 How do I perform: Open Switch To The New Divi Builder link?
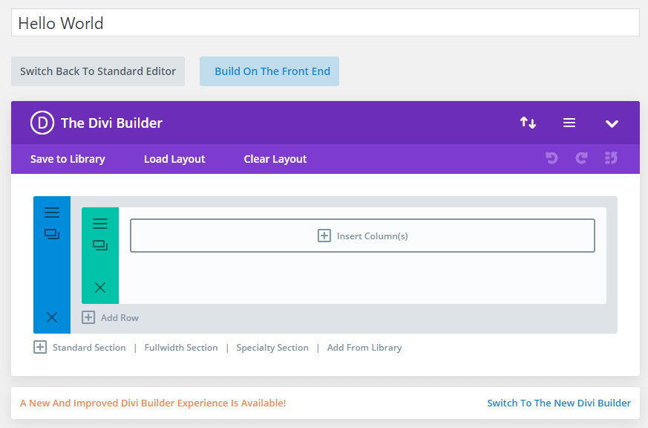pyautogui.click(x=559, y=402)
